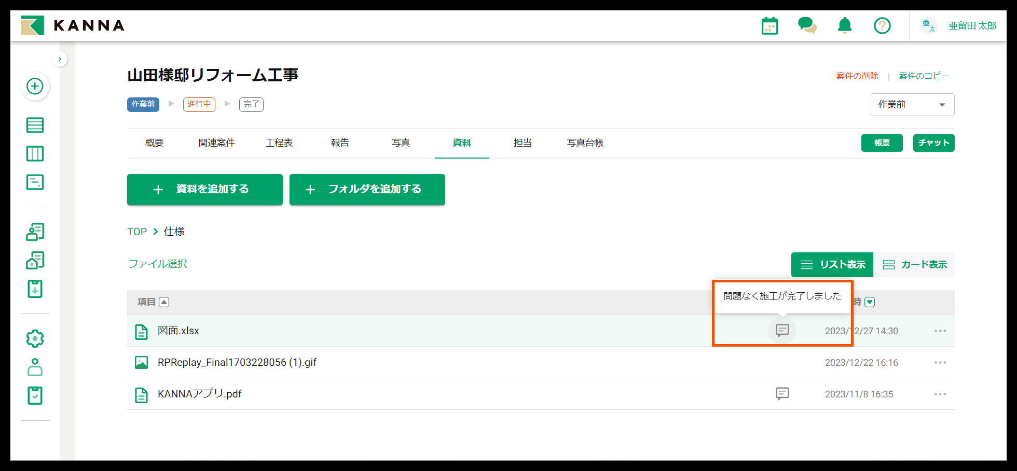The image size is (1017, 471).
Task: Click the 案件の削除 link
Action: (x=857, y=75)
